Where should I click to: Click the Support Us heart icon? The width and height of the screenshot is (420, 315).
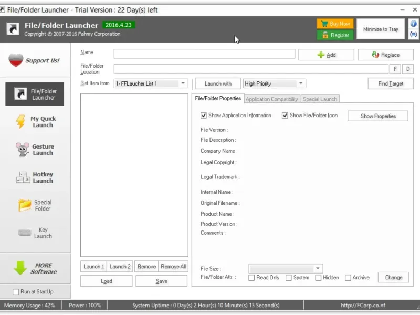(x=16, y=60)
